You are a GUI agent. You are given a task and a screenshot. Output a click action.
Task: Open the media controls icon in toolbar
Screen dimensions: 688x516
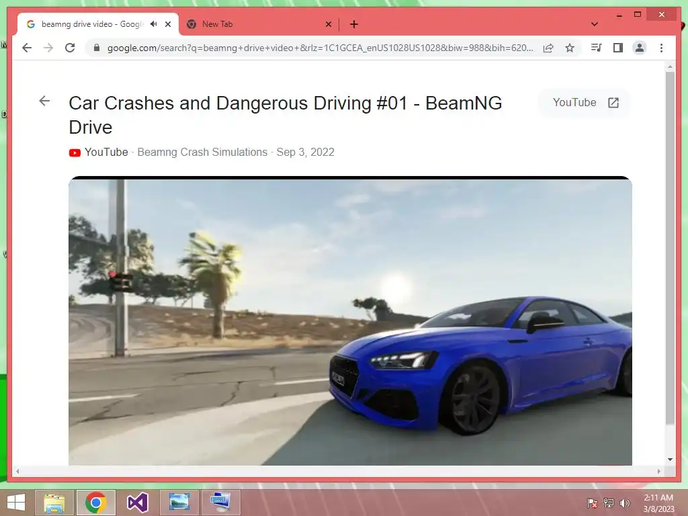(597, 48)
